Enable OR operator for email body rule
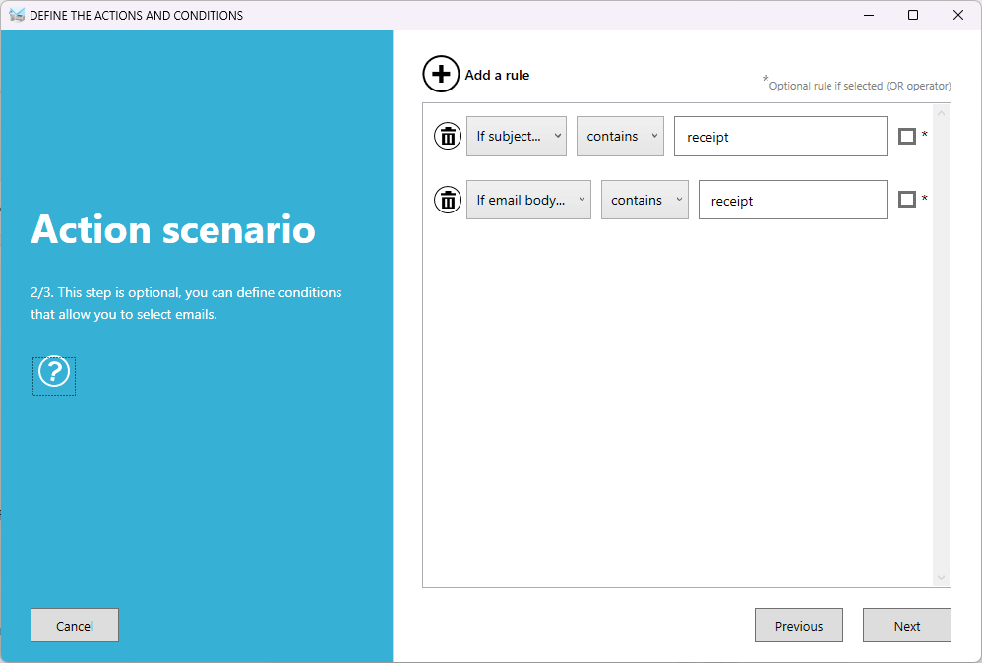This screenshot has height=663, width=982. (907, 200)
